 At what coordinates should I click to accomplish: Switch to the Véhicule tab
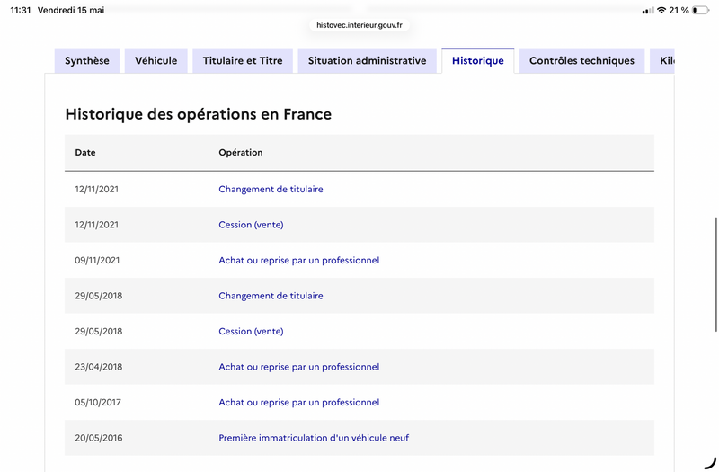click(155, 60)
